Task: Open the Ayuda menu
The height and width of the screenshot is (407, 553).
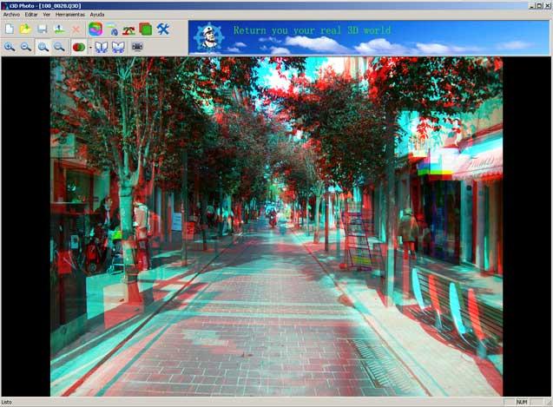Action: click(97, 15)
